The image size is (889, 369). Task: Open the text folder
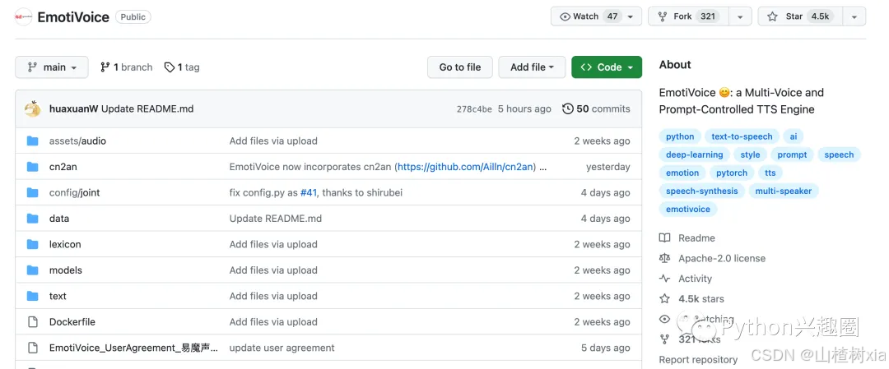coord(58,296)
